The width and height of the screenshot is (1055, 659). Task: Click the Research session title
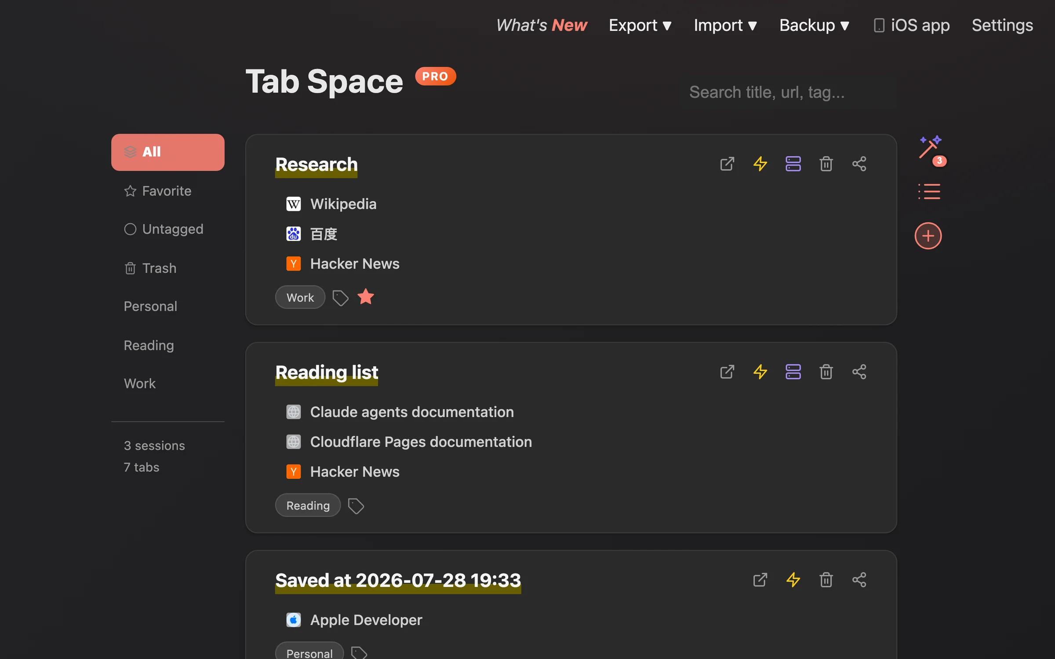tap(316, 165)
